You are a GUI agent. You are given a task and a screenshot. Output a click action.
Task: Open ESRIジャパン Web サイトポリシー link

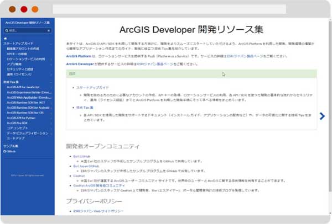point(97,211)
